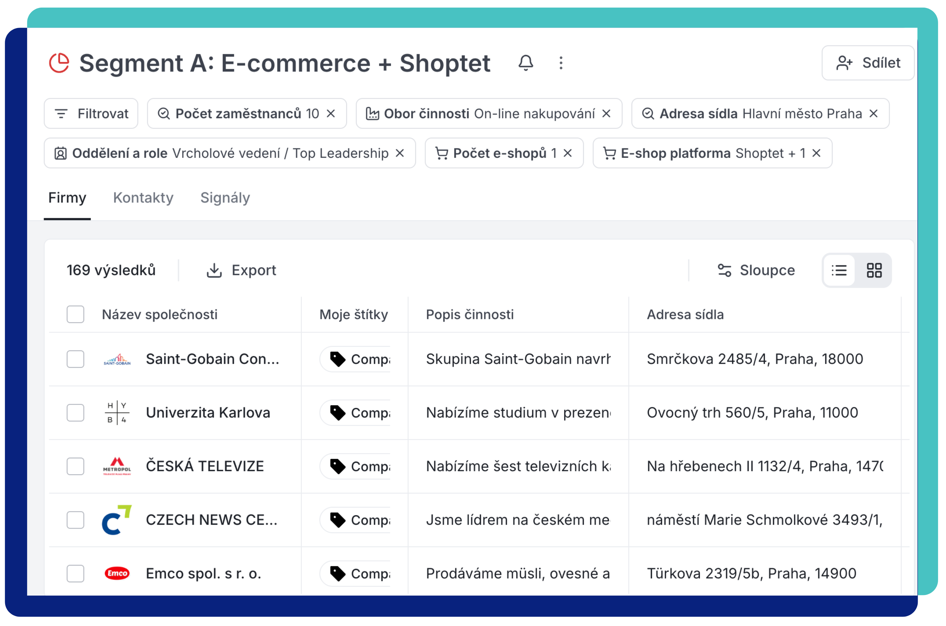Toggle the select-all checkbox in table header

tap(75, 315)
